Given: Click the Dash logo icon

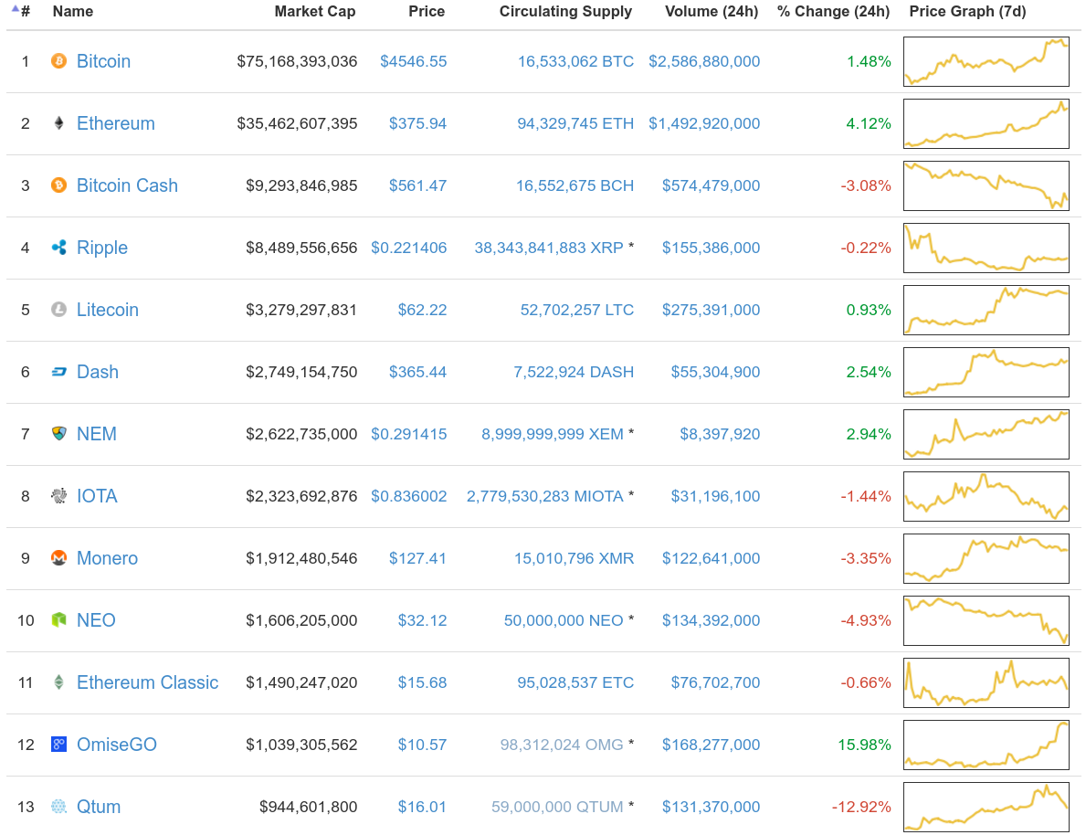Looking at the screenshot, I should (58, 372).
